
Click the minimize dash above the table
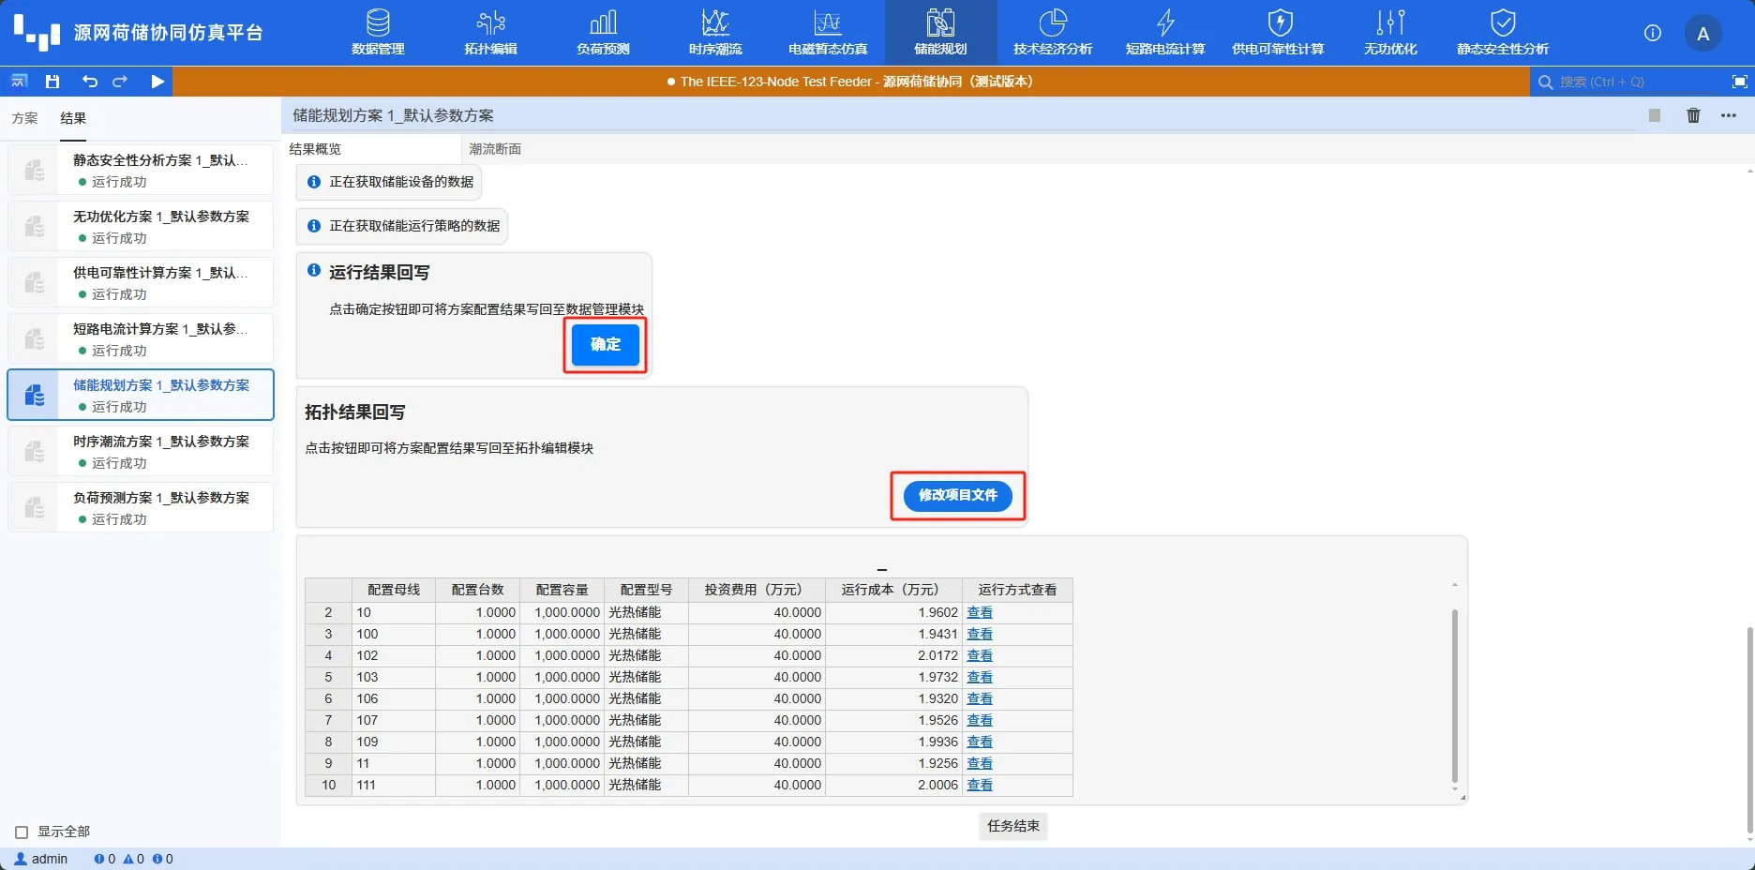click(881, 569)
